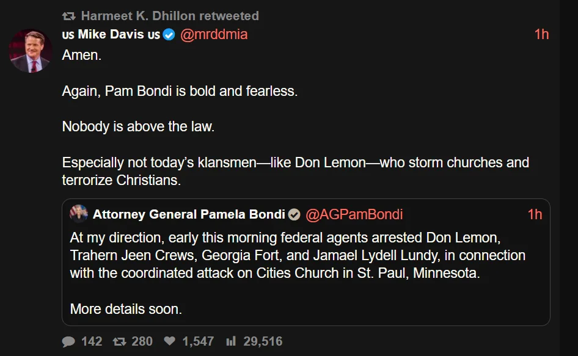Click the 1,547 likes count
The image size is (578, 356).
click(x=197, y=341)
